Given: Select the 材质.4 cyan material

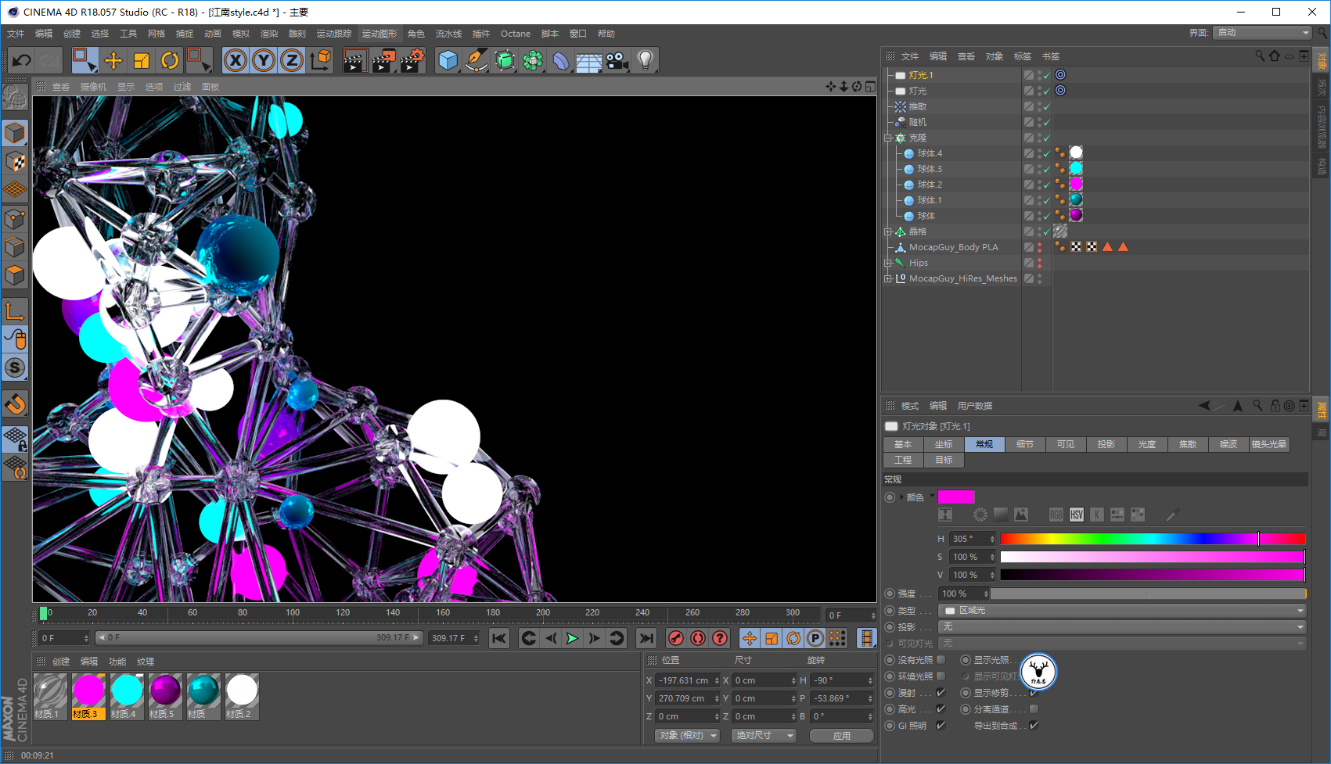Looking at the screenshot, I should [x=127, y=697].
